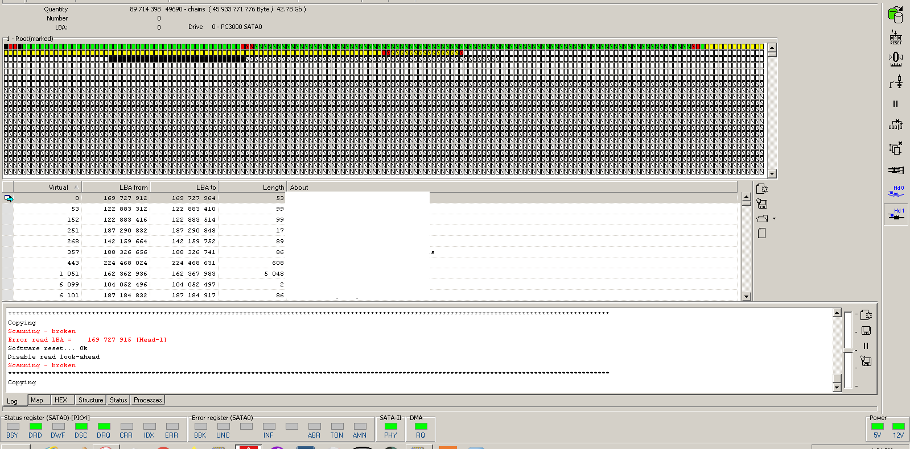Select the chain row with virtual offset 443

(370, 263)
